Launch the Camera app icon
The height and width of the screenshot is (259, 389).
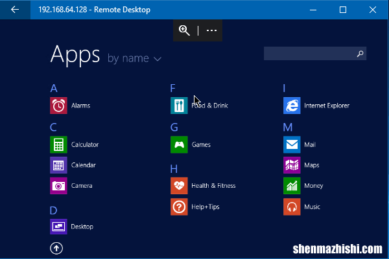(x=58, y=186)
